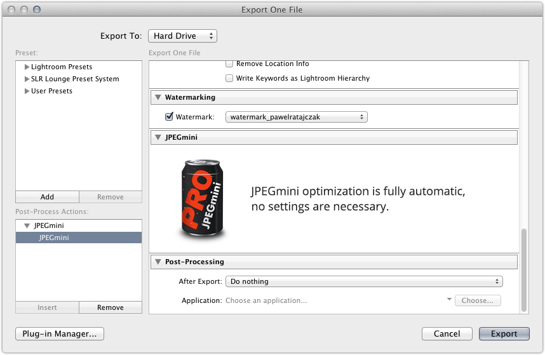Image resolution: width=545 pixels, height=355 pixels.
Task: Click Remove under the Preset list
Action: tap(111, 197)
